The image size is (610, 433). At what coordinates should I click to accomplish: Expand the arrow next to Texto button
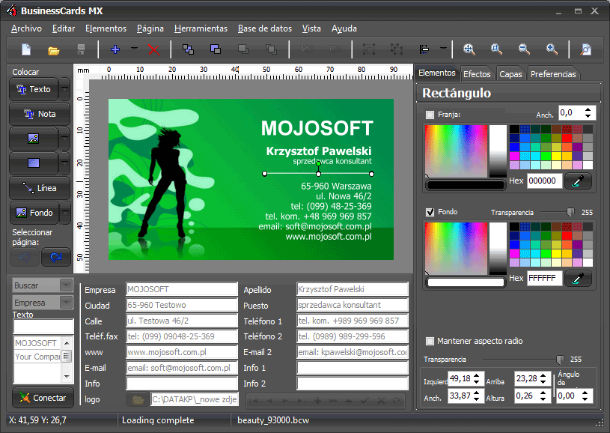pyautogui.click(x=65, y=89)
